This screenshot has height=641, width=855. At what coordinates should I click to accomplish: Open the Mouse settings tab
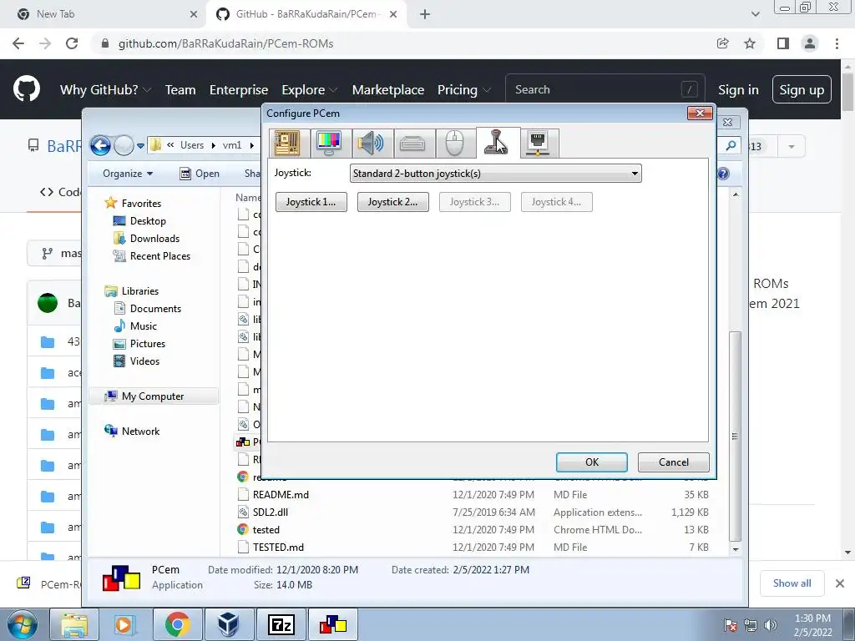(455, 144)
